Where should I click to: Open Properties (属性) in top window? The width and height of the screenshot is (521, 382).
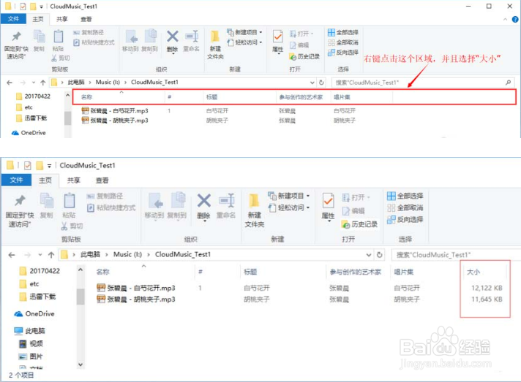(277, 42)
